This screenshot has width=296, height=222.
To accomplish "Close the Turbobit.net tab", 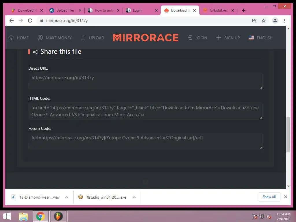I will (233, 10).
